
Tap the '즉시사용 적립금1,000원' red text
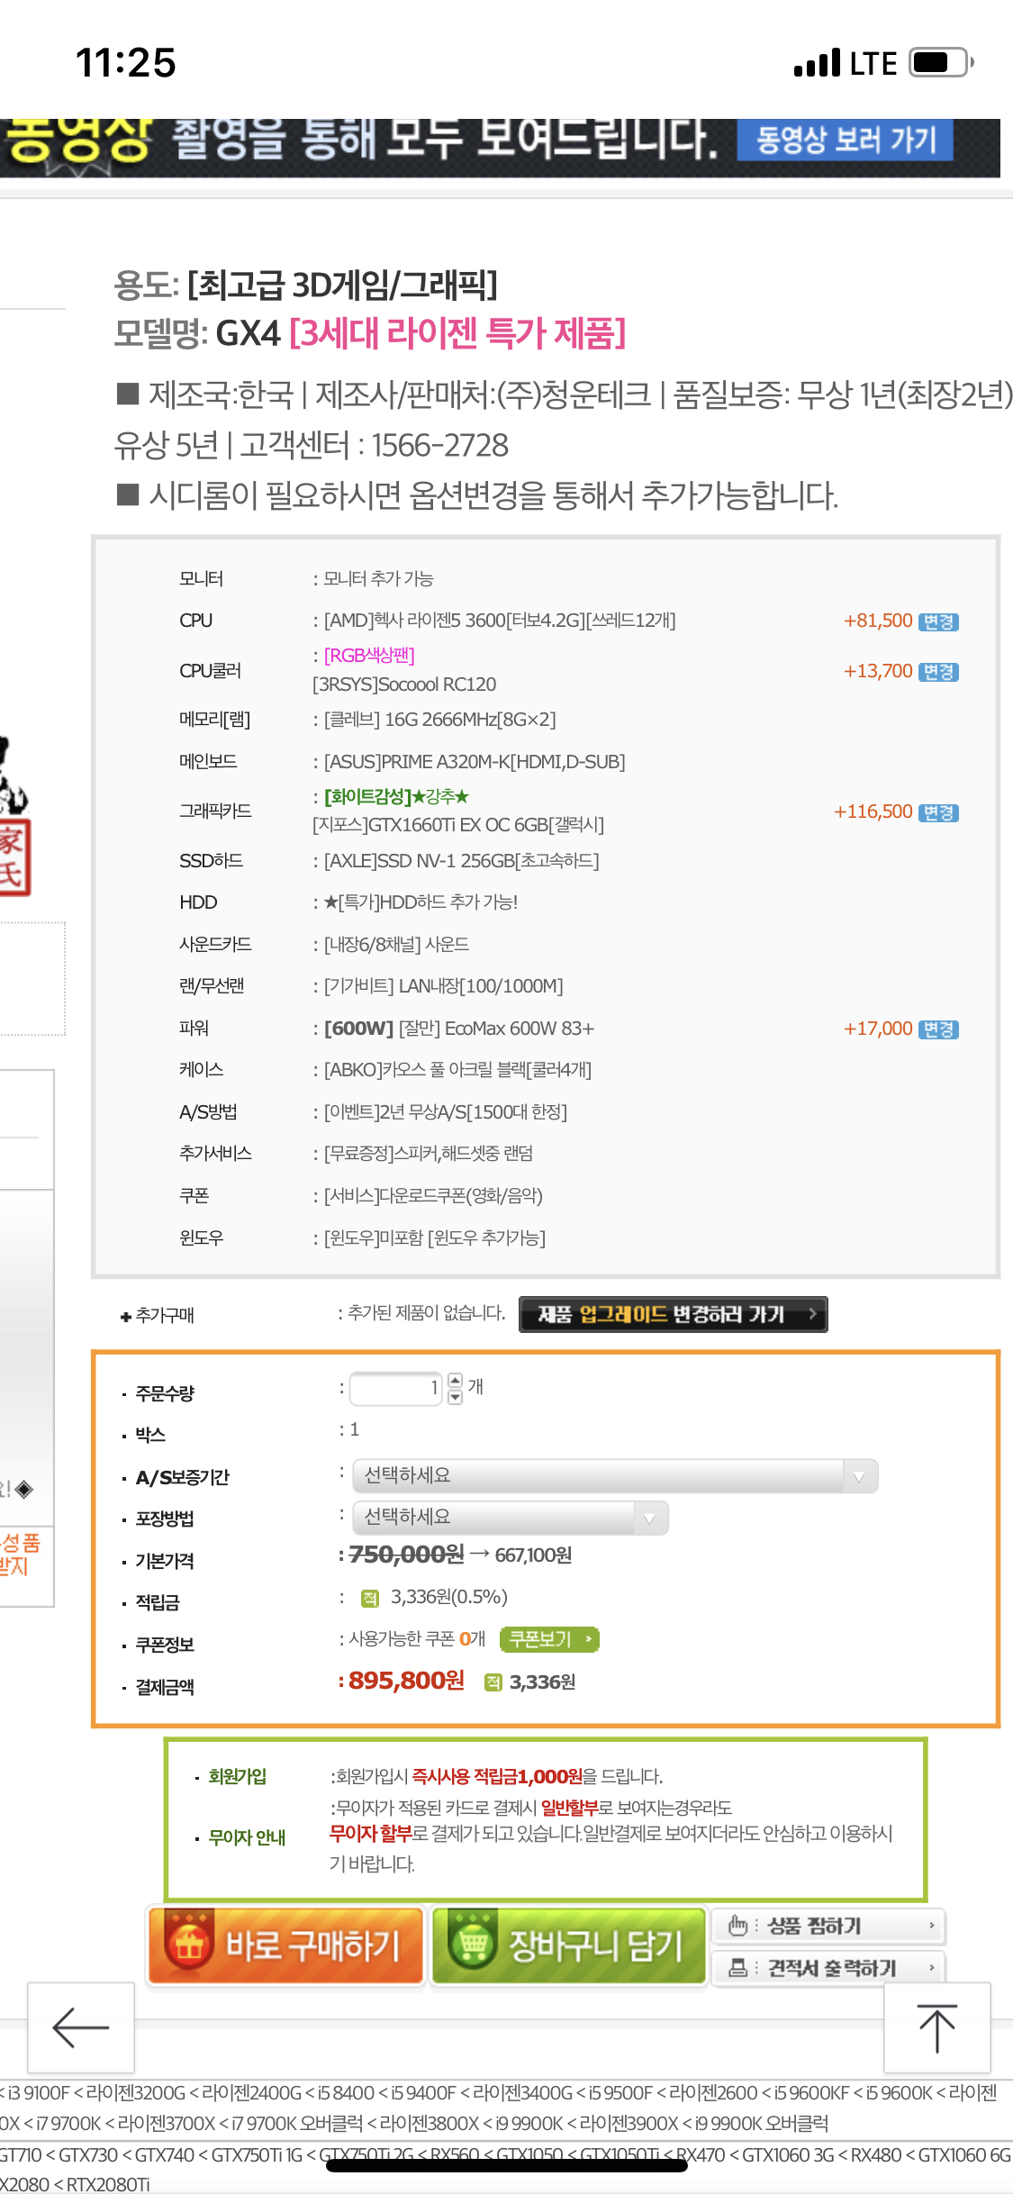click(497, 1776)
